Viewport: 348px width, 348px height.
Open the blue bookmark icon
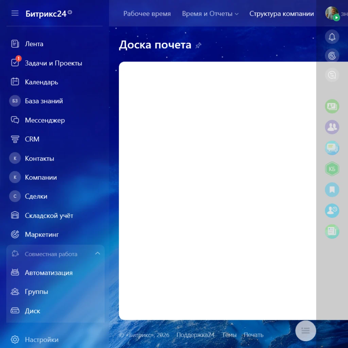click(x=332, y=190)
